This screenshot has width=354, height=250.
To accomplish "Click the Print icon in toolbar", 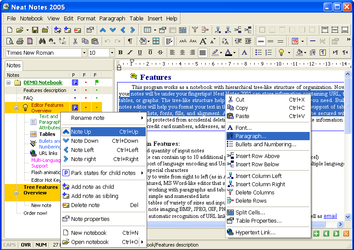I will tap(20, 41).
